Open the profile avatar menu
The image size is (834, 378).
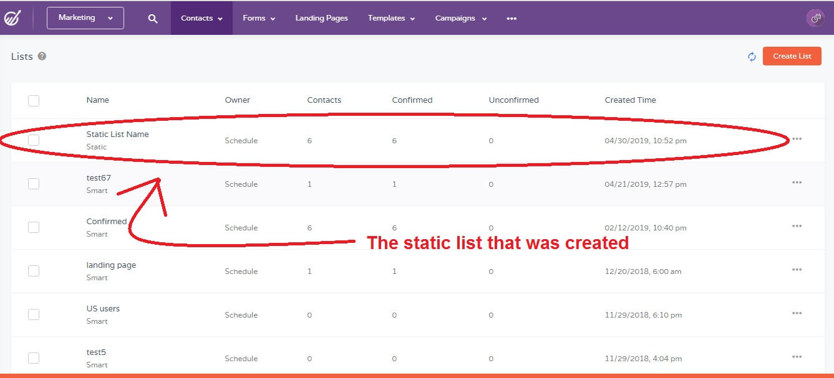pyautogui.click(x=815, y=17)
